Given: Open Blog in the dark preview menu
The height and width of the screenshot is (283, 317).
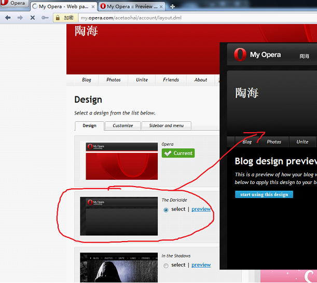Looking at the screenshot, I should [247, 142].
